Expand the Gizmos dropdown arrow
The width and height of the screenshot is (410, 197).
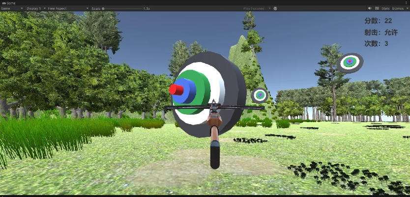click(406, 8)
